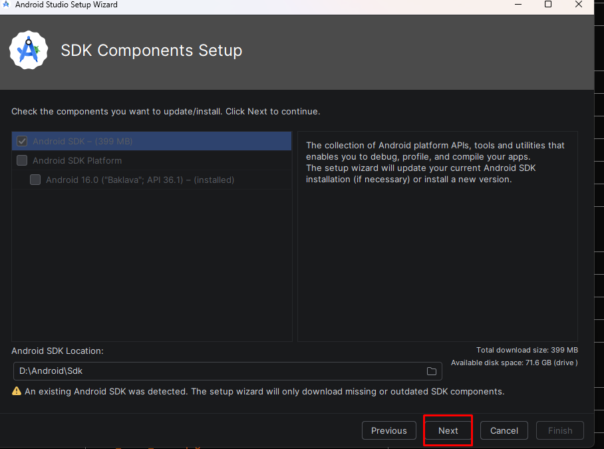This screenshot has width=604, height=449.
Task: Cancel the setup wizard
Action: coord(504,430)
